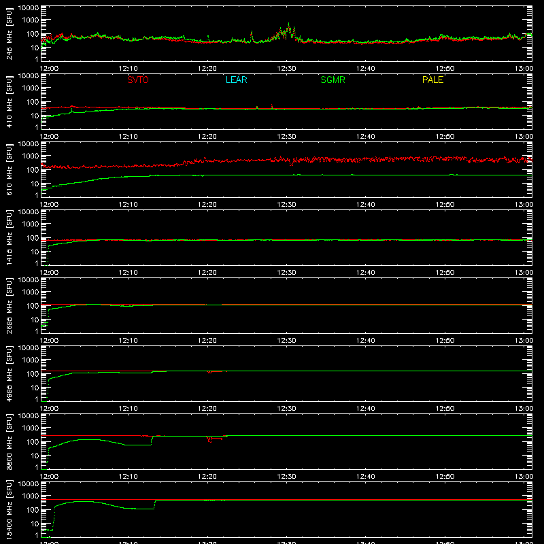Click the 12:20 tick on 610 MHz time axis
This screenshot has width=544, height=544.
point(207,205)
